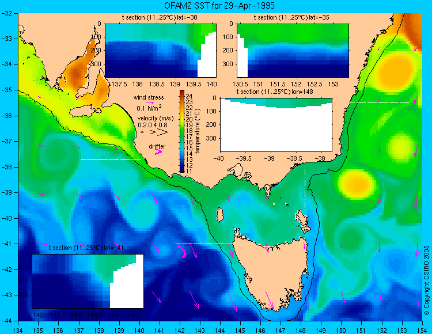Click the "0.1 N/m²" legend value
This screenshot has width=432, height=334.
pyautogui.click(x=149, y=108)
